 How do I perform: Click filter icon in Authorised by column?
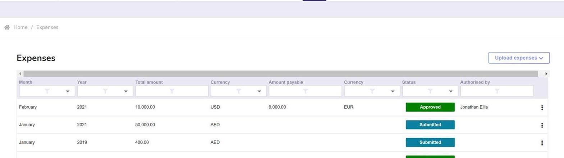497,91
